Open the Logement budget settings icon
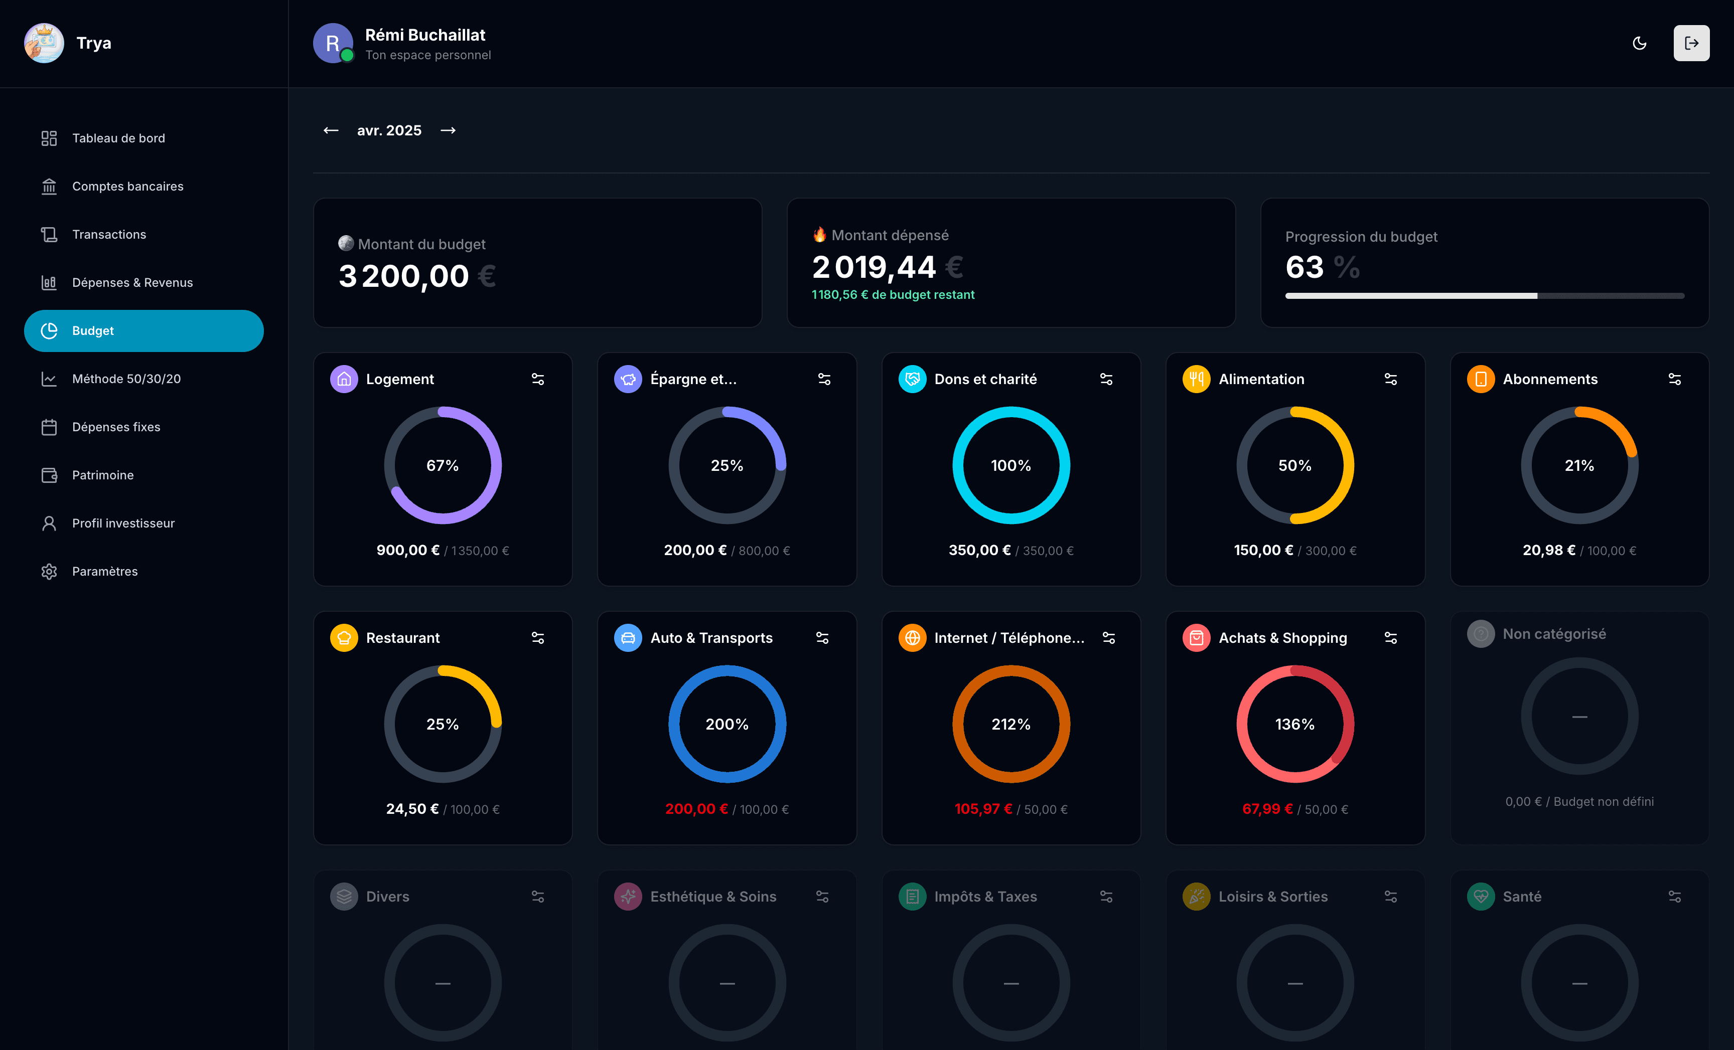 (x=538, y=379)
